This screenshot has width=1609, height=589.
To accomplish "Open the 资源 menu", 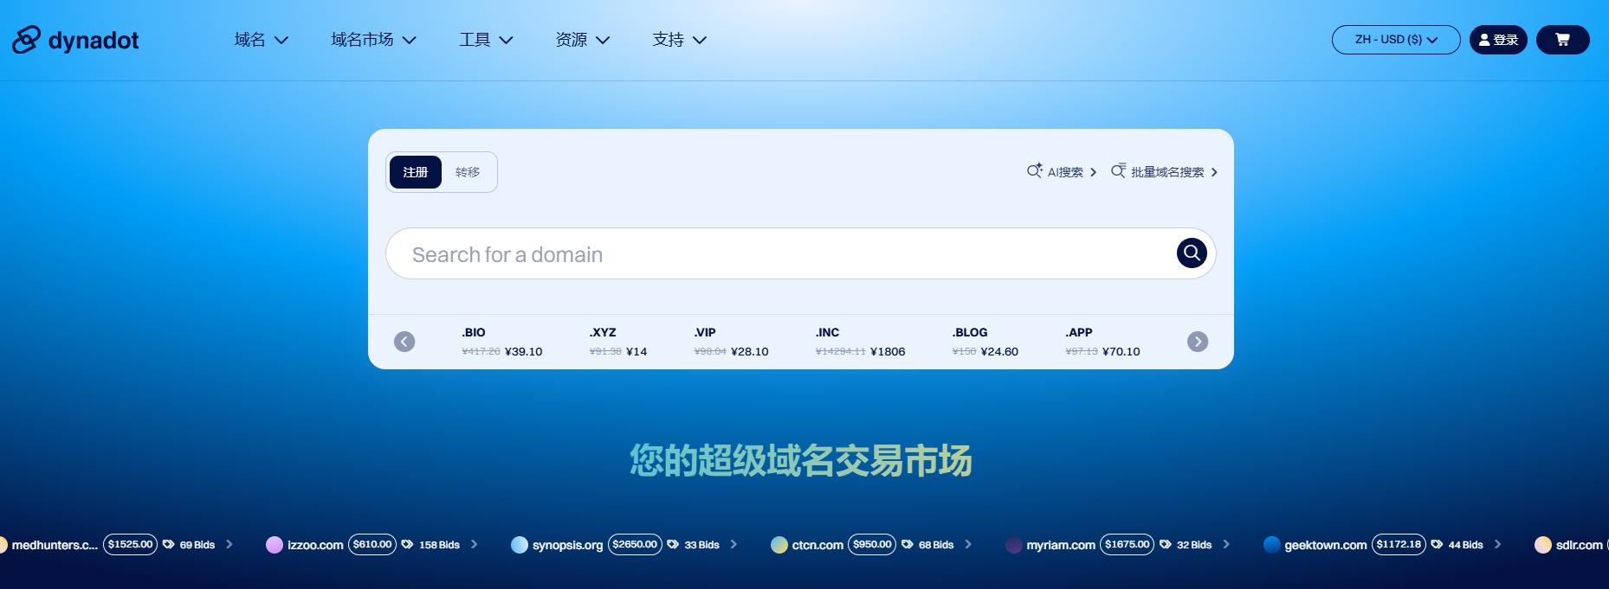I will [x=582, y=40].
